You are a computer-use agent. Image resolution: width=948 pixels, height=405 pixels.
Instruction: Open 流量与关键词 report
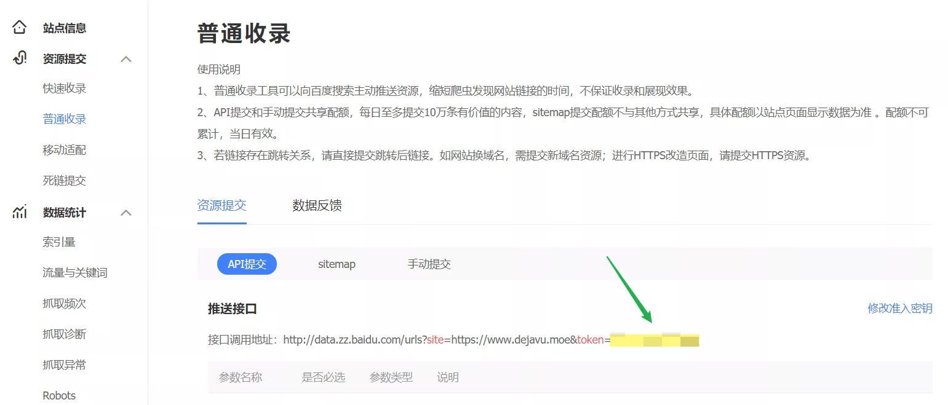coord(75,273)
